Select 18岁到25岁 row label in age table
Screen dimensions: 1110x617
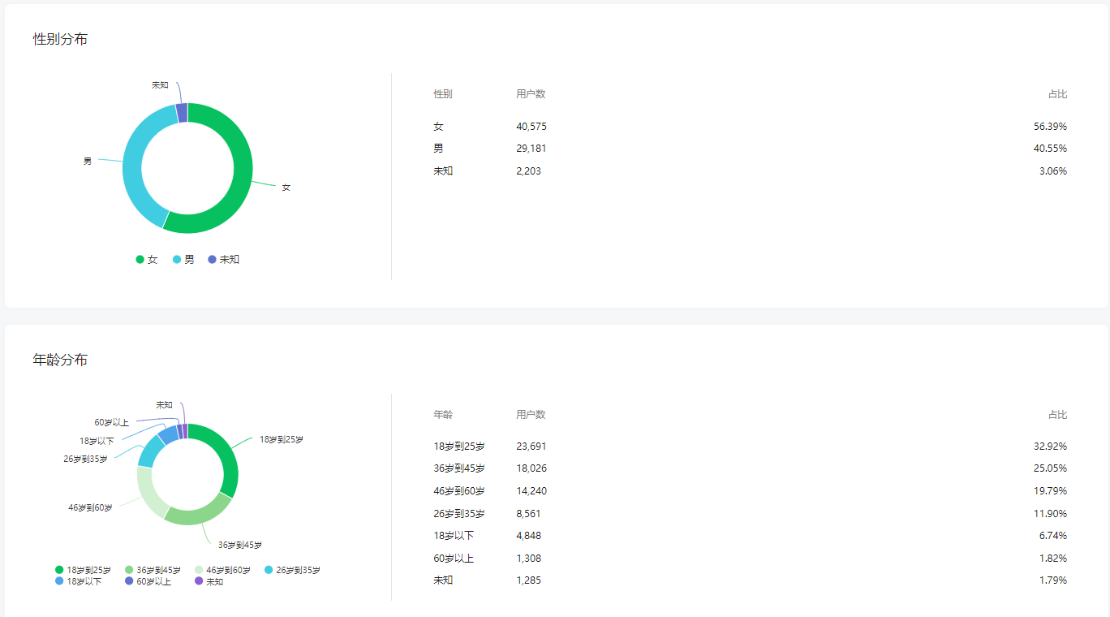(459, 447)
